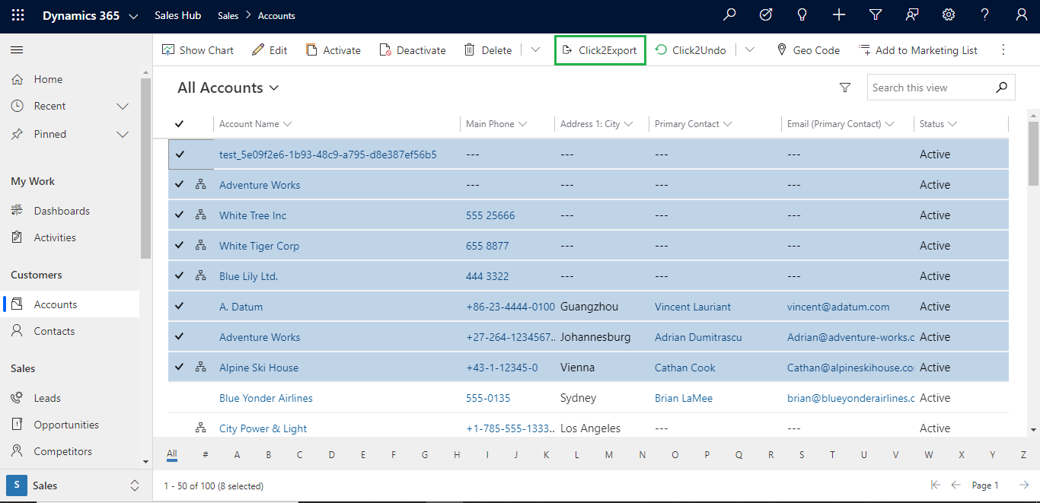Select the checkbox for Blue Lily Ltd. row
Screen dimensions: 1040x503
click(x=178, y=275)
